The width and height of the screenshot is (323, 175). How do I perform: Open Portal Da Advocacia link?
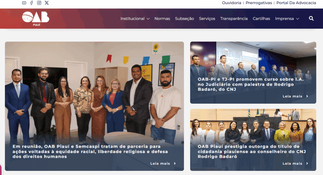296,3
